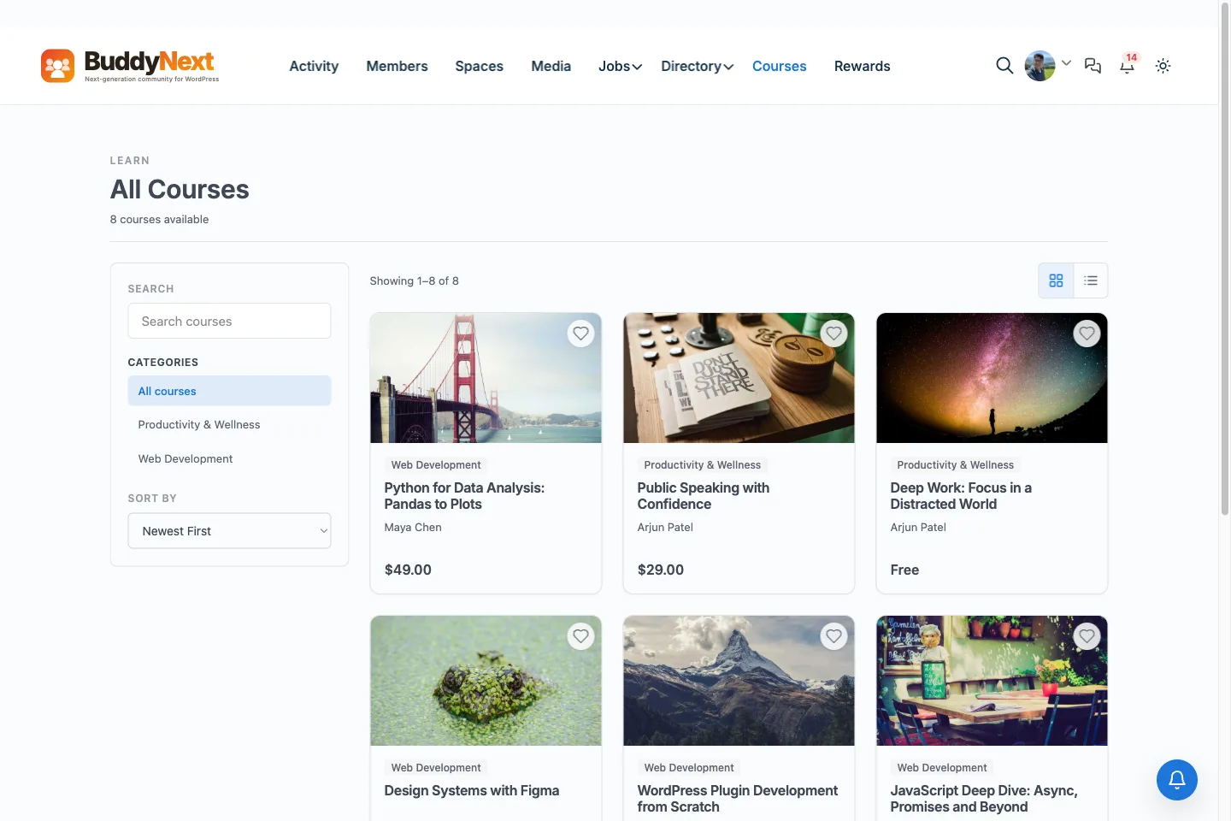Click the $29.00 price

coord(660,570)
